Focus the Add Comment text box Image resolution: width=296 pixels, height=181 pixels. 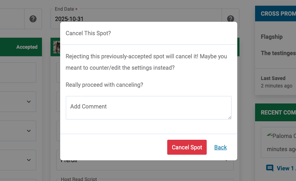(x=148, y=107)
